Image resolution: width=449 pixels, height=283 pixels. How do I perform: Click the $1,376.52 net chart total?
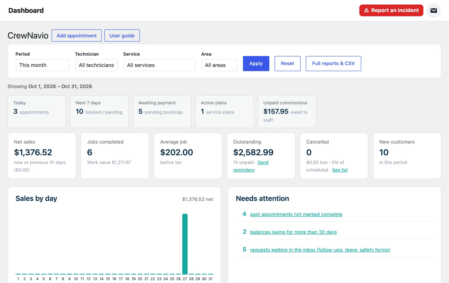point(198,199)
